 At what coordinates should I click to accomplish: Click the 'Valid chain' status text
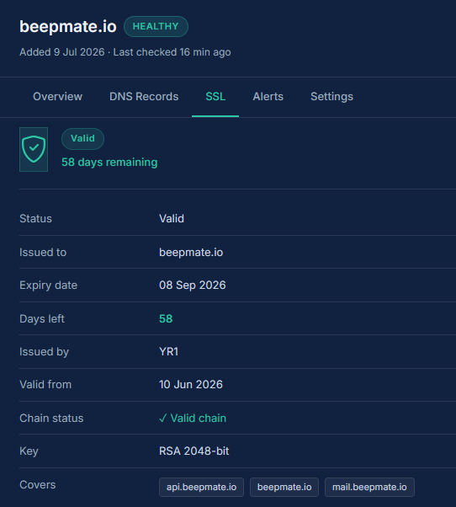pyautogui.click(x=193, y=418)
